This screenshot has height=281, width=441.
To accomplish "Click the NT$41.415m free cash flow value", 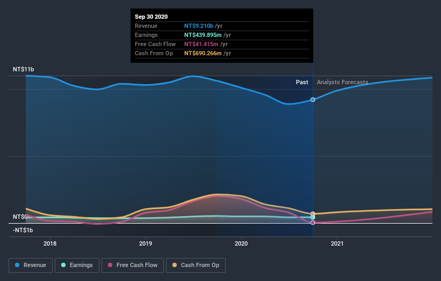I will [201, 44].
